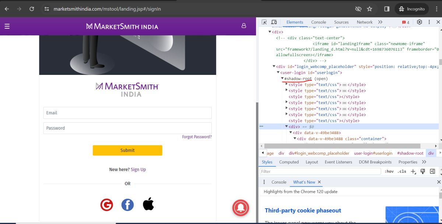Switch to the Network panel tab
The width and height of the screenshot is (442, 224).
point(365,22)
